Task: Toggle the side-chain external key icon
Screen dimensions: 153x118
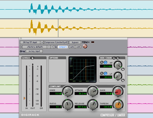Action: pos(114,58)
